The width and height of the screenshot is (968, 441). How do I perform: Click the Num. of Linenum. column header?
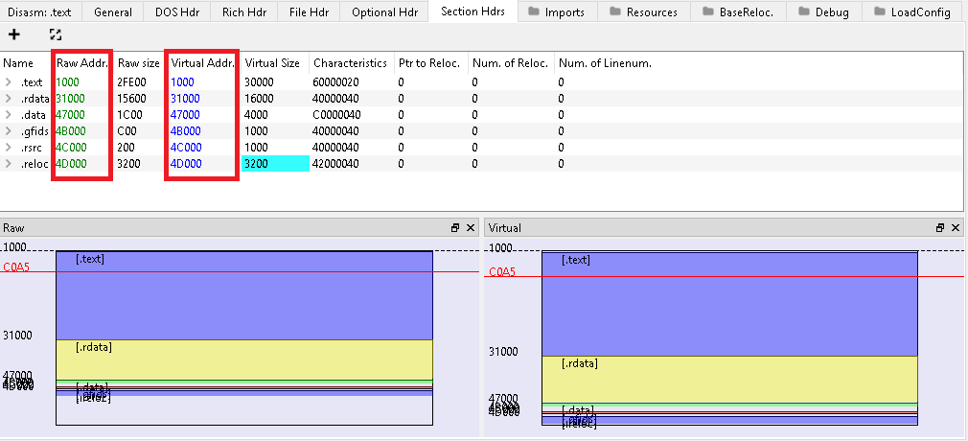(x=605, y=63)
